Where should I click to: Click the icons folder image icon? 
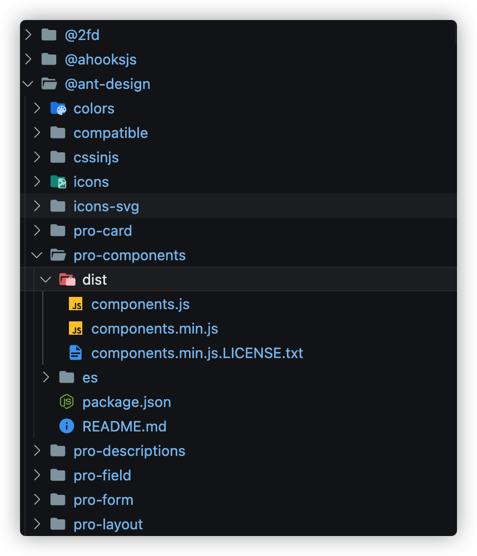pyautogui.click(x=58, y=182)
